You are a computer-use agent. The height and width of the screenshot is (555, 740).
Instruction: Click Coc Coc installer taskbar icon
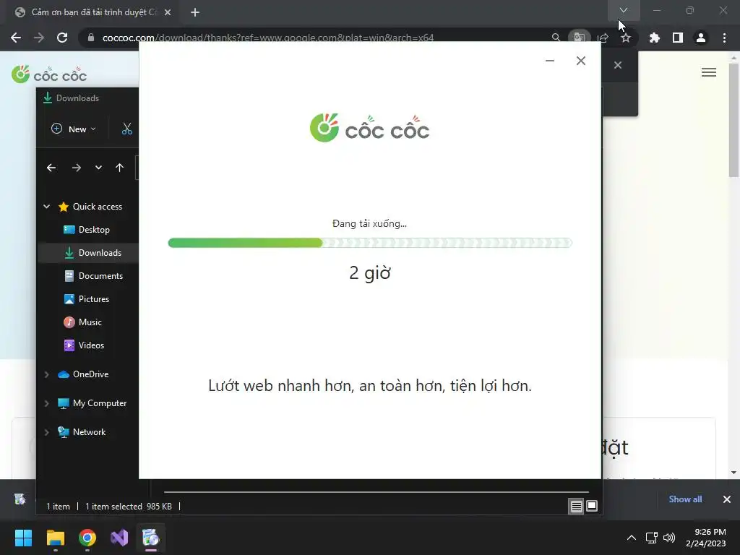point(150,538)
